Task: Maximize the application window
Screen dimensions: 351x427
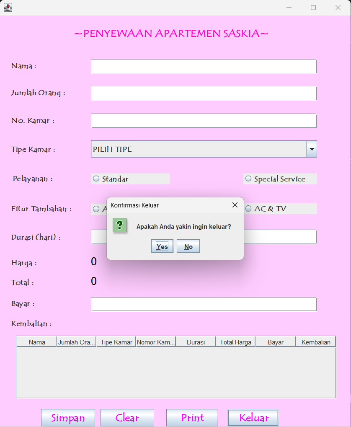Action: 313,8
